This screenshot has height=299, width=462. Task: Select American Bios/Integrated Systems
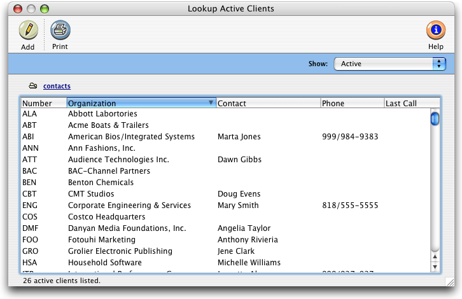pos(226,137)
